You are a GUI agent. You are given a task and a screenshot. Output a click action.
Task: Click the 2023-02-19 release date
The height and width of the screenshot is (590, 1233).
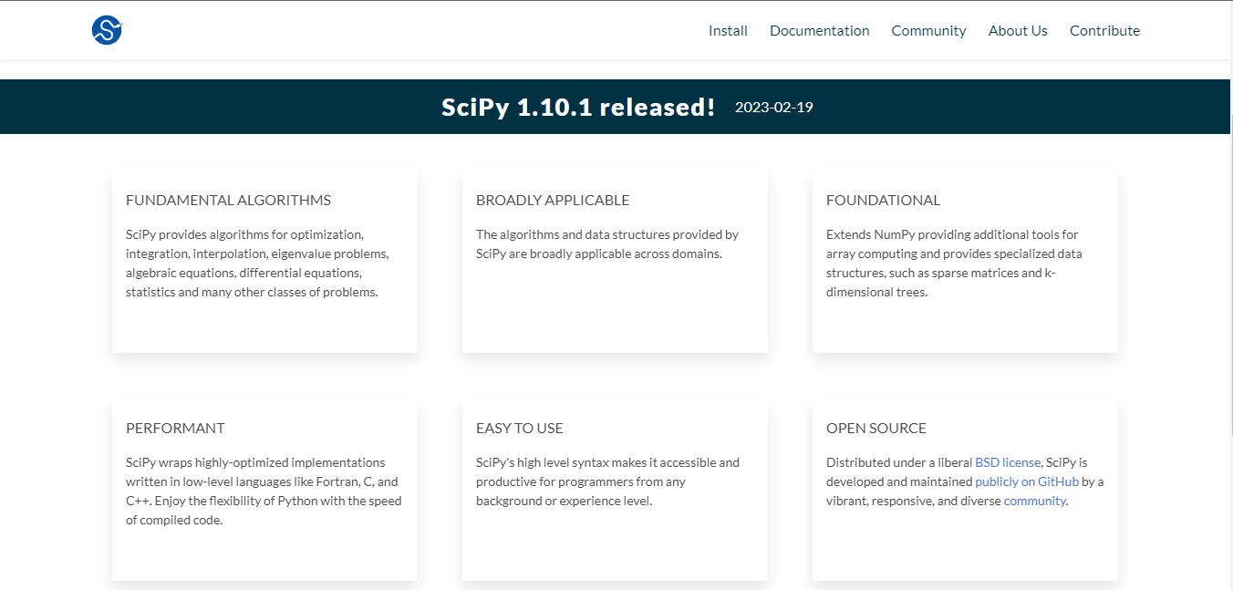coord(773,108)
